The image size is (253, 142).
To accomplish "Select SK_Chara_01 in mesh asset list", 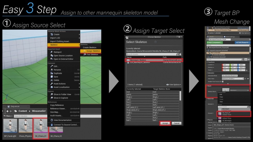I will [234, 114].
